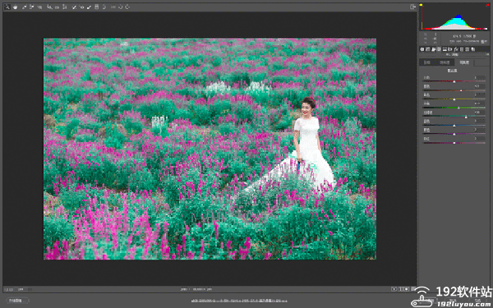Select the White Balance eyedropper tool
The width and height of the screenshot is (493, 308).
coord(24,7)
